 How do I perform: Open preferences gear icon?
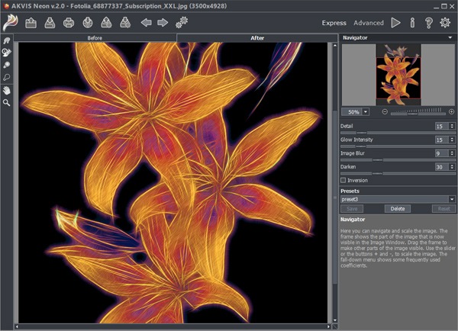[445, 23]
